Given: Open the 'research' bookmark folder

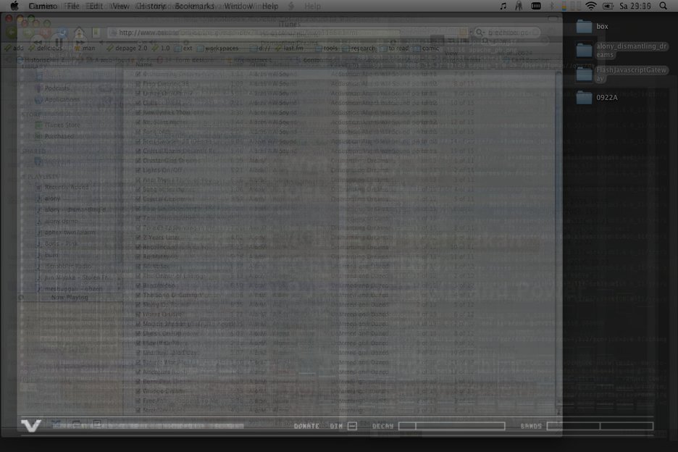Looking at the screenshot, I should coord(359,48).
